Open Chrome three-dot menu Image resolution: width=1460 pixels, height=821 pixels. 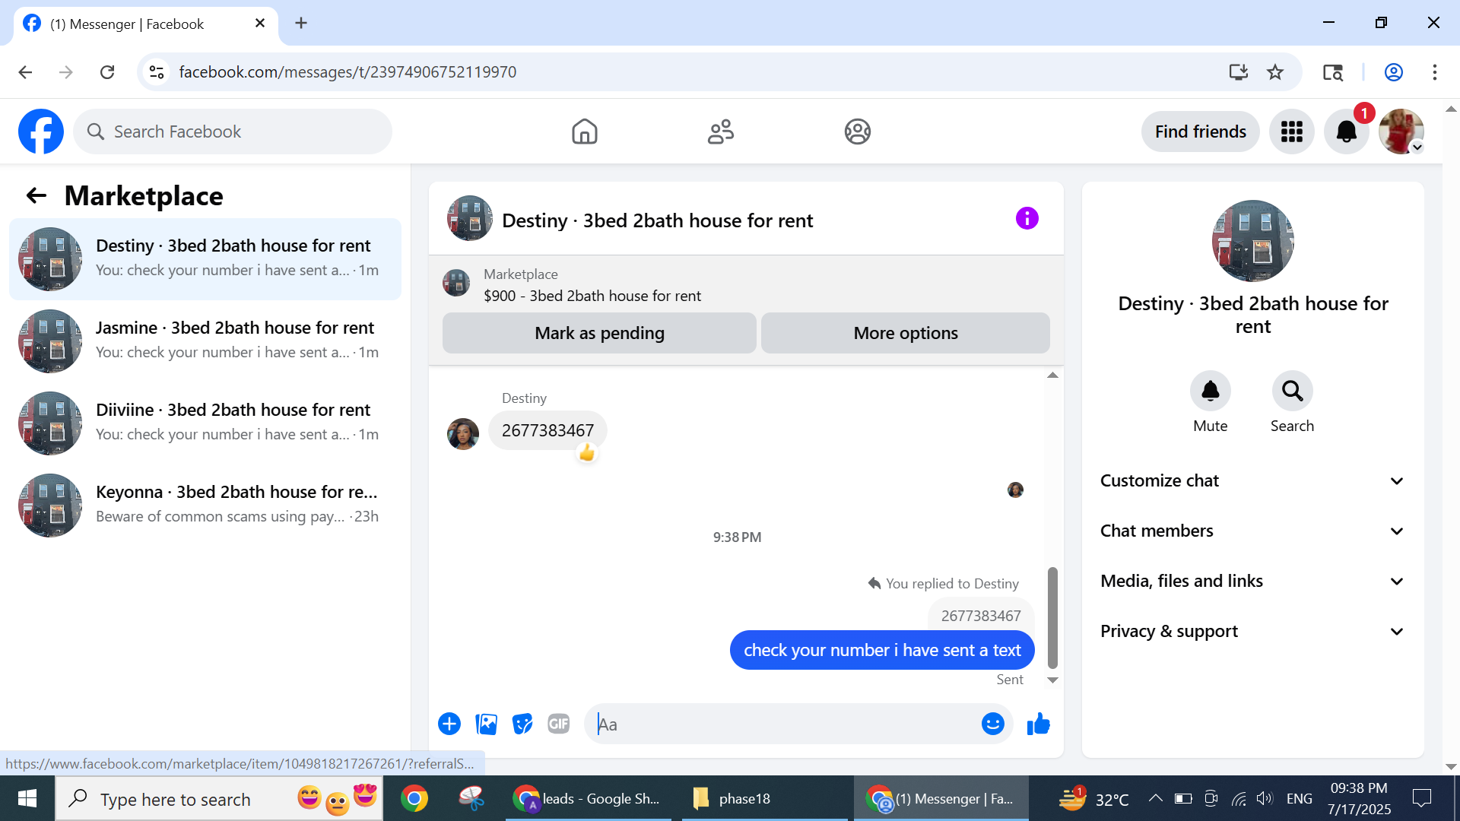[1435, 72]
